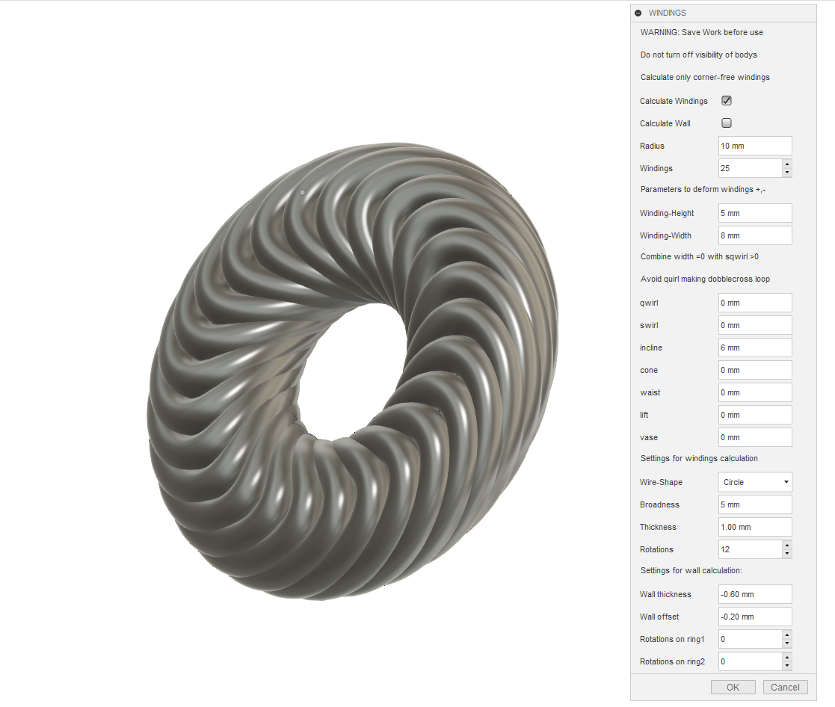
Task: Click the Rotations on ring1 field
Action: point(750,639)
